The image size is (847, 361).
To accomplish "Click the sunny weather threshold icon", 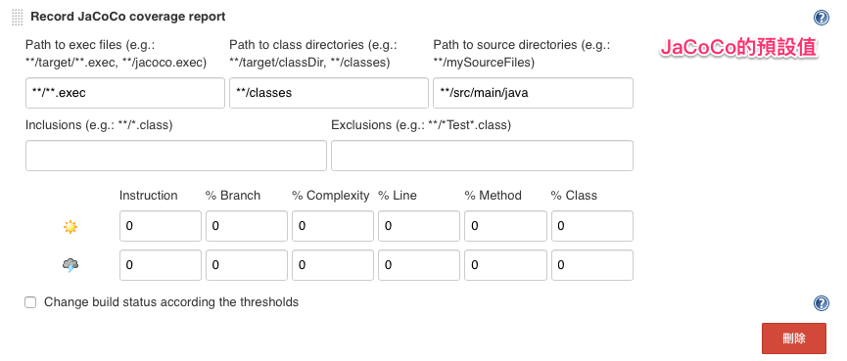I will coord(71,227).
